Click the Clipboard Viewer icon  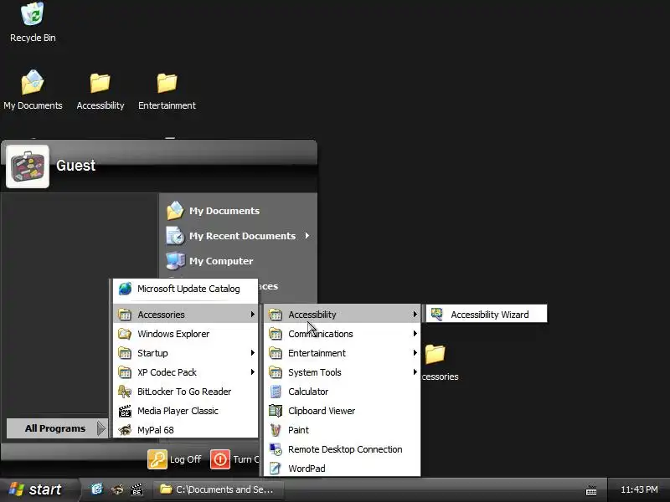click(x=276, y=411)
